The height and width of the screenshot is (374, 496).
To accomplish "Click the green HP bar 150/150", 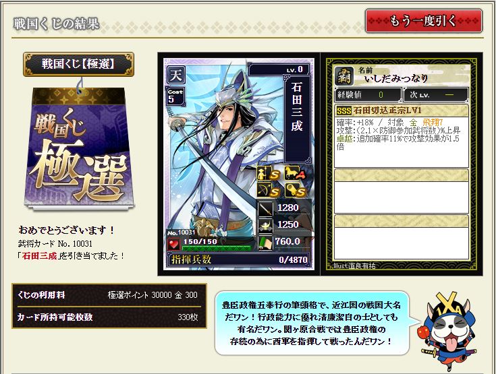I will [217, 244].
